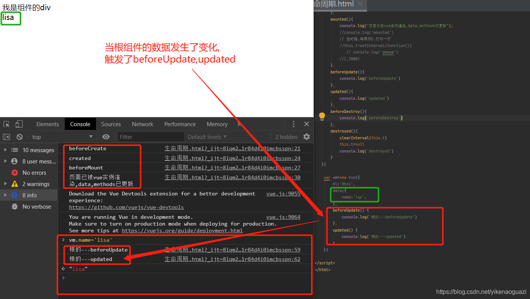The width and height of the screenshot is (530, 299).
Task: Open source link for beforeCreate log
Action: tap(232, 148)
